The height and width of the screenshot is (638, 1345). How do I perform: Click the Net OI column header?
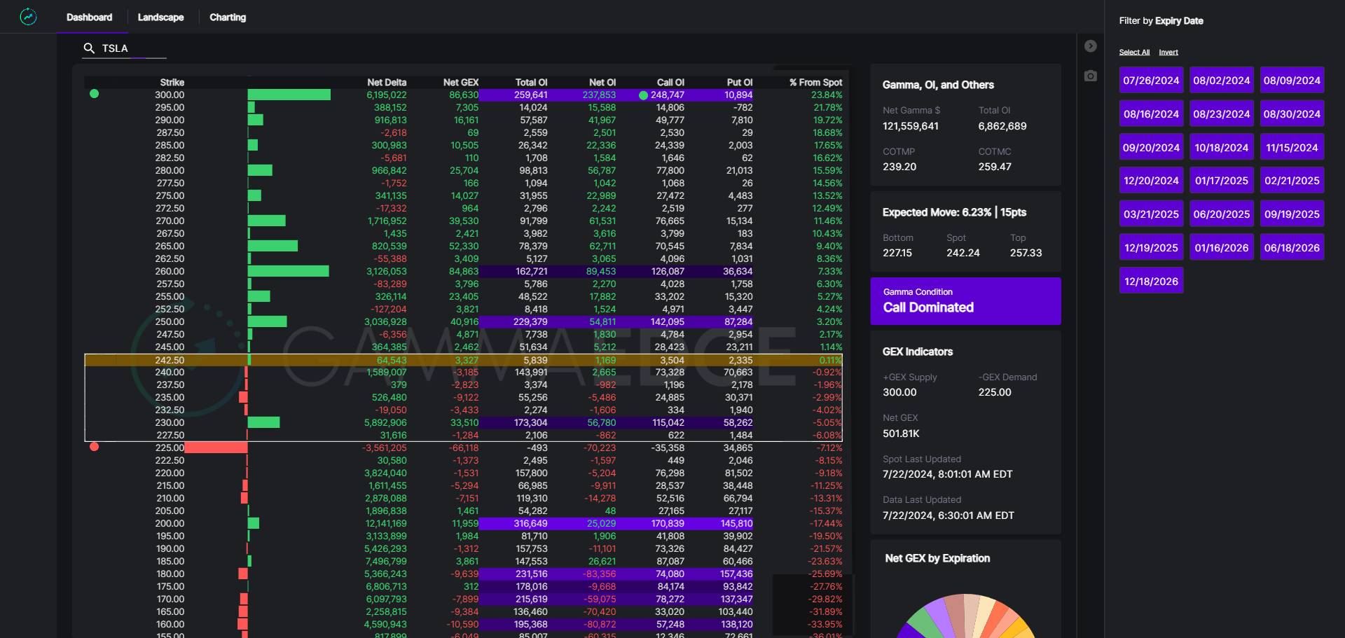[602, 83]
